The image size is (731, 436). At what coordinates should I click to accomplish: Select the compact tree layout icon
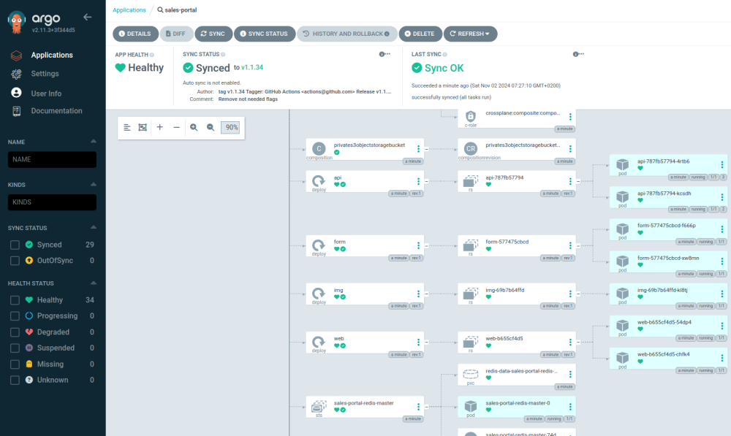tap(126, 127)
